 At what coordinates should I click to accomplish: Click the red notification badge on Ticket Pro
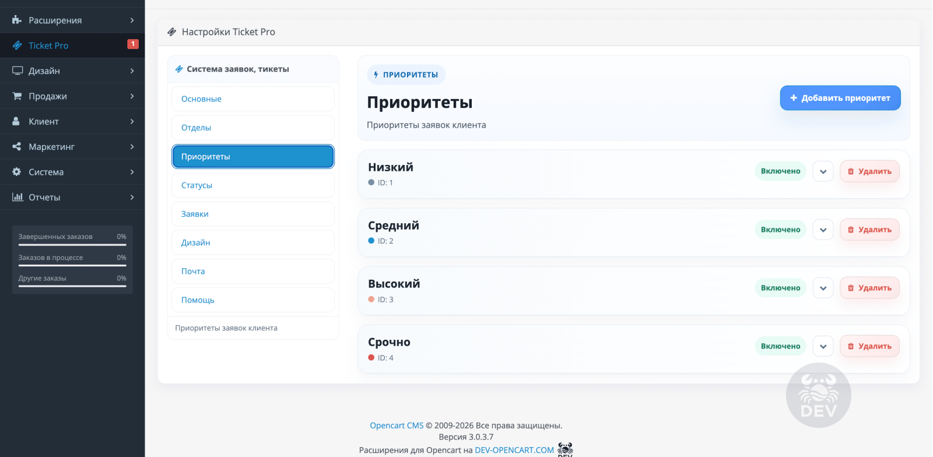pos(133,44)
